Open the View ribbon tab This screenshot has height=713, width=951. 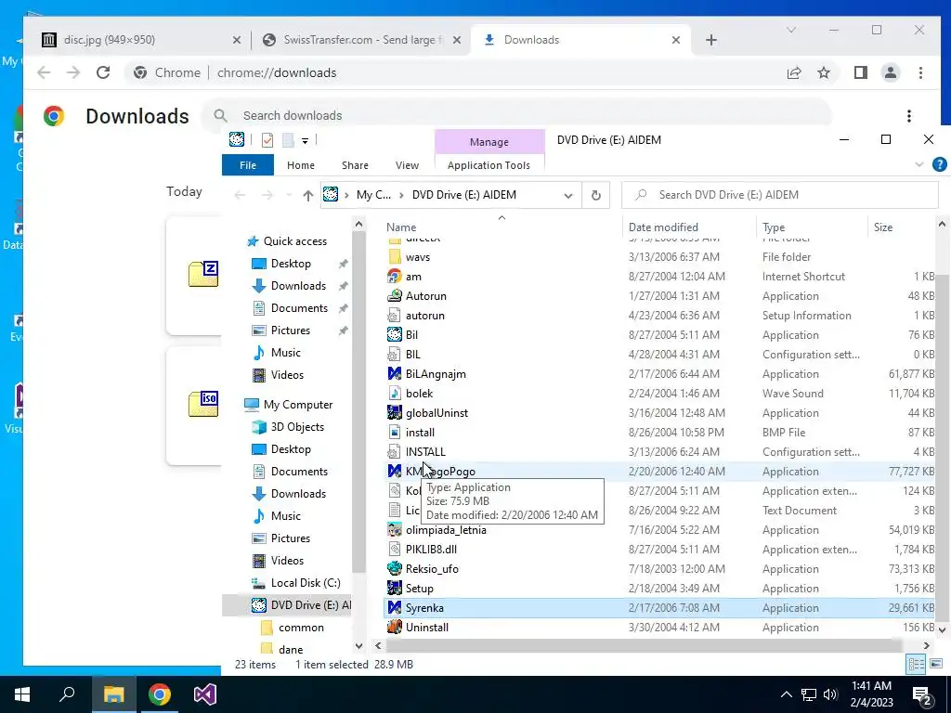point(407,165)
